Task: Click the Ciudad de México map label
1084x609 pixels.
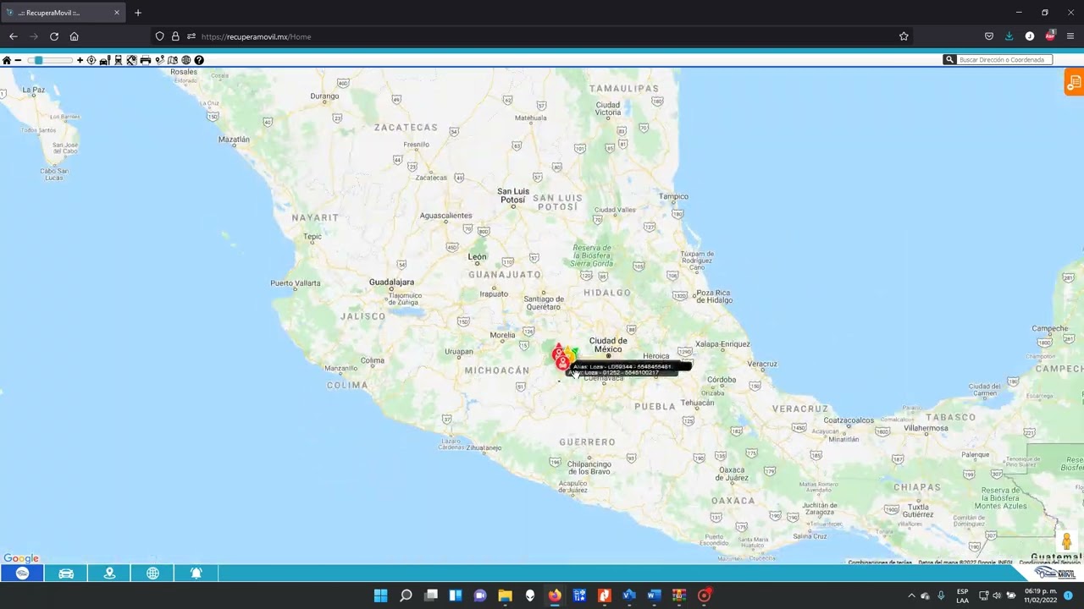Action: pyautogui.click(x=608, y=345)
